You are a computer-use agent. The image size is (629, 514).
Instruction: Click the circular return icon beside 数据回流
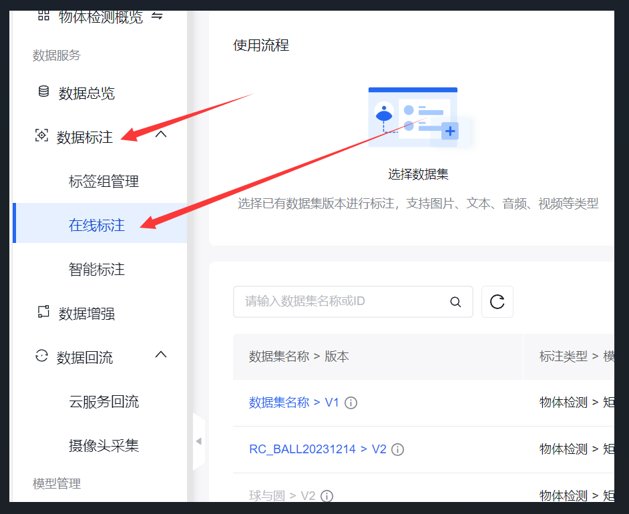(x=41, y=356)
